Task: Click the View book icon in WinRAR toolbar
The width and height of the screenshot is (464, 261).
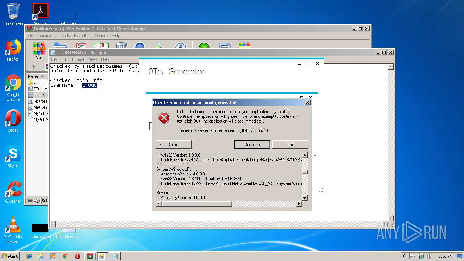Action: tap(101, 46)
